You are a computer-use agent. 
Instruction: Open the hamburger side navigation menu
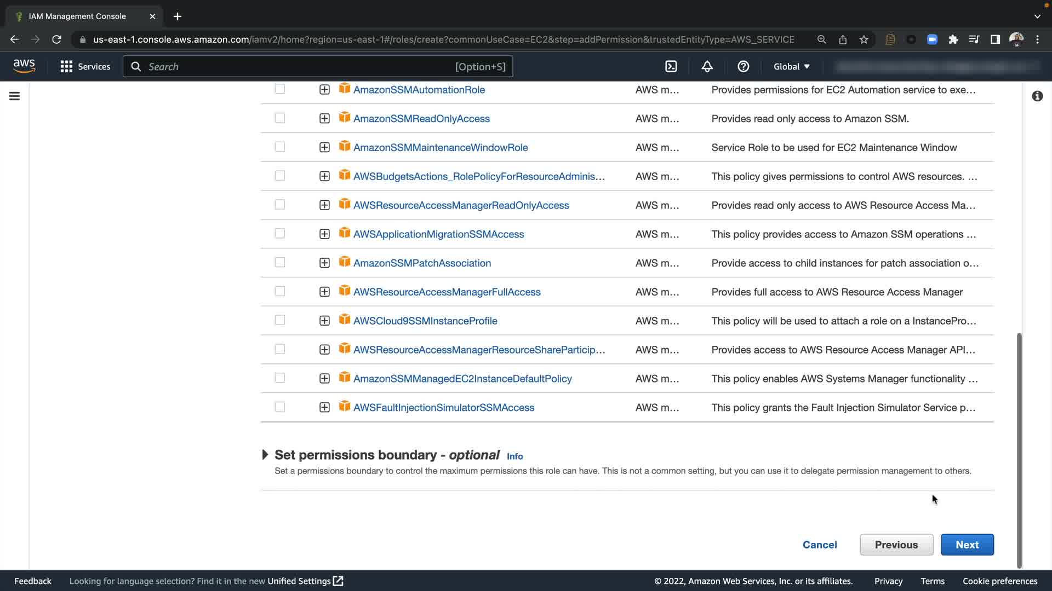15,96
